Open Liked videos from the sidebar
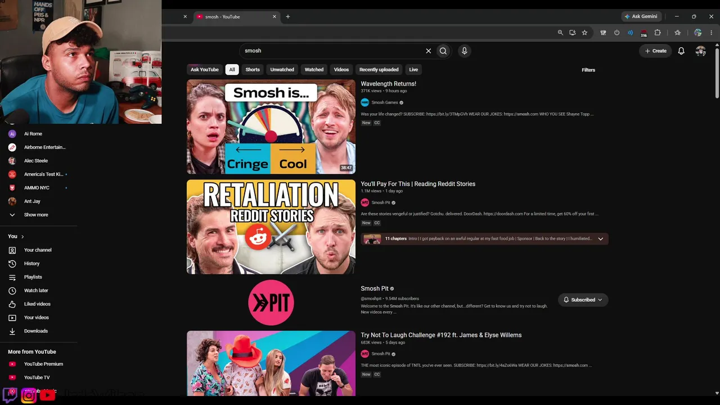Screen dimensions: 720x405 coord(38,304)
